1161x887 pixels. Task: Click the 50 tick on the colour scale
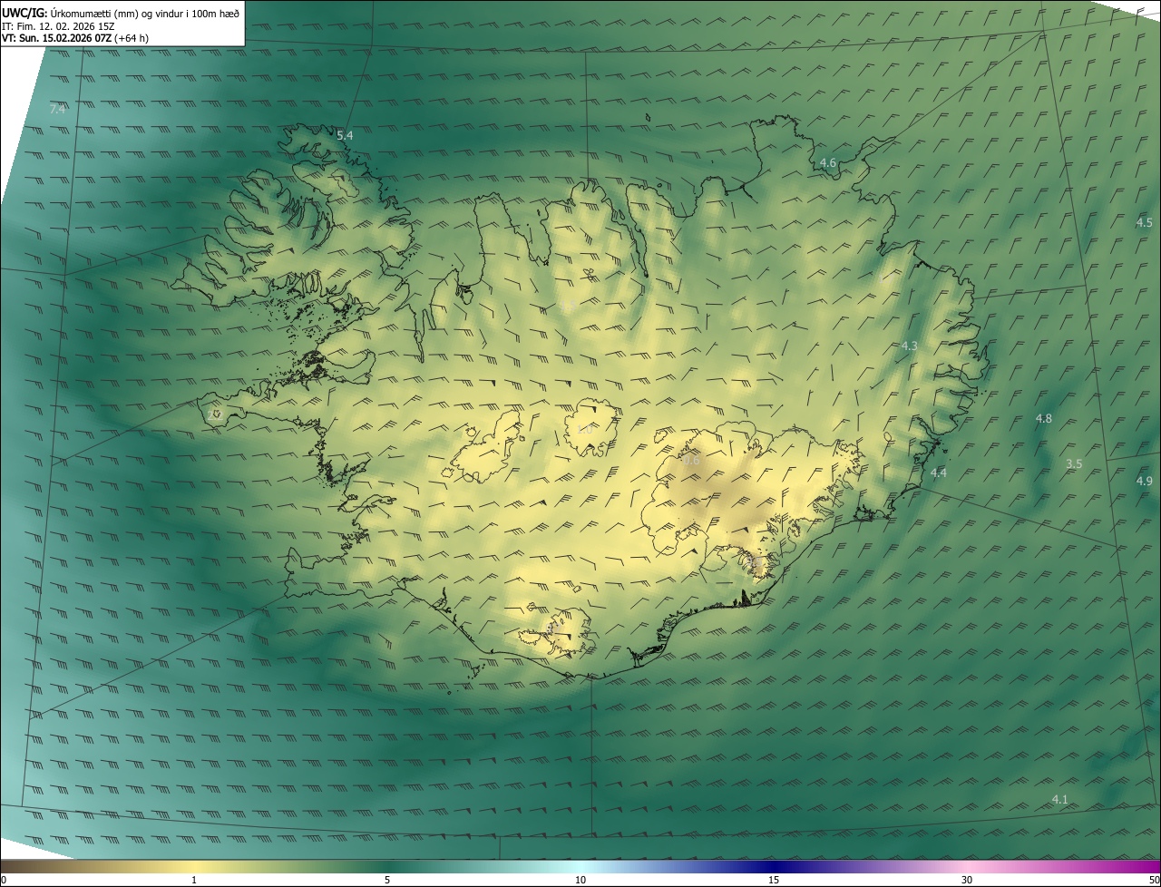[1154, 880]
